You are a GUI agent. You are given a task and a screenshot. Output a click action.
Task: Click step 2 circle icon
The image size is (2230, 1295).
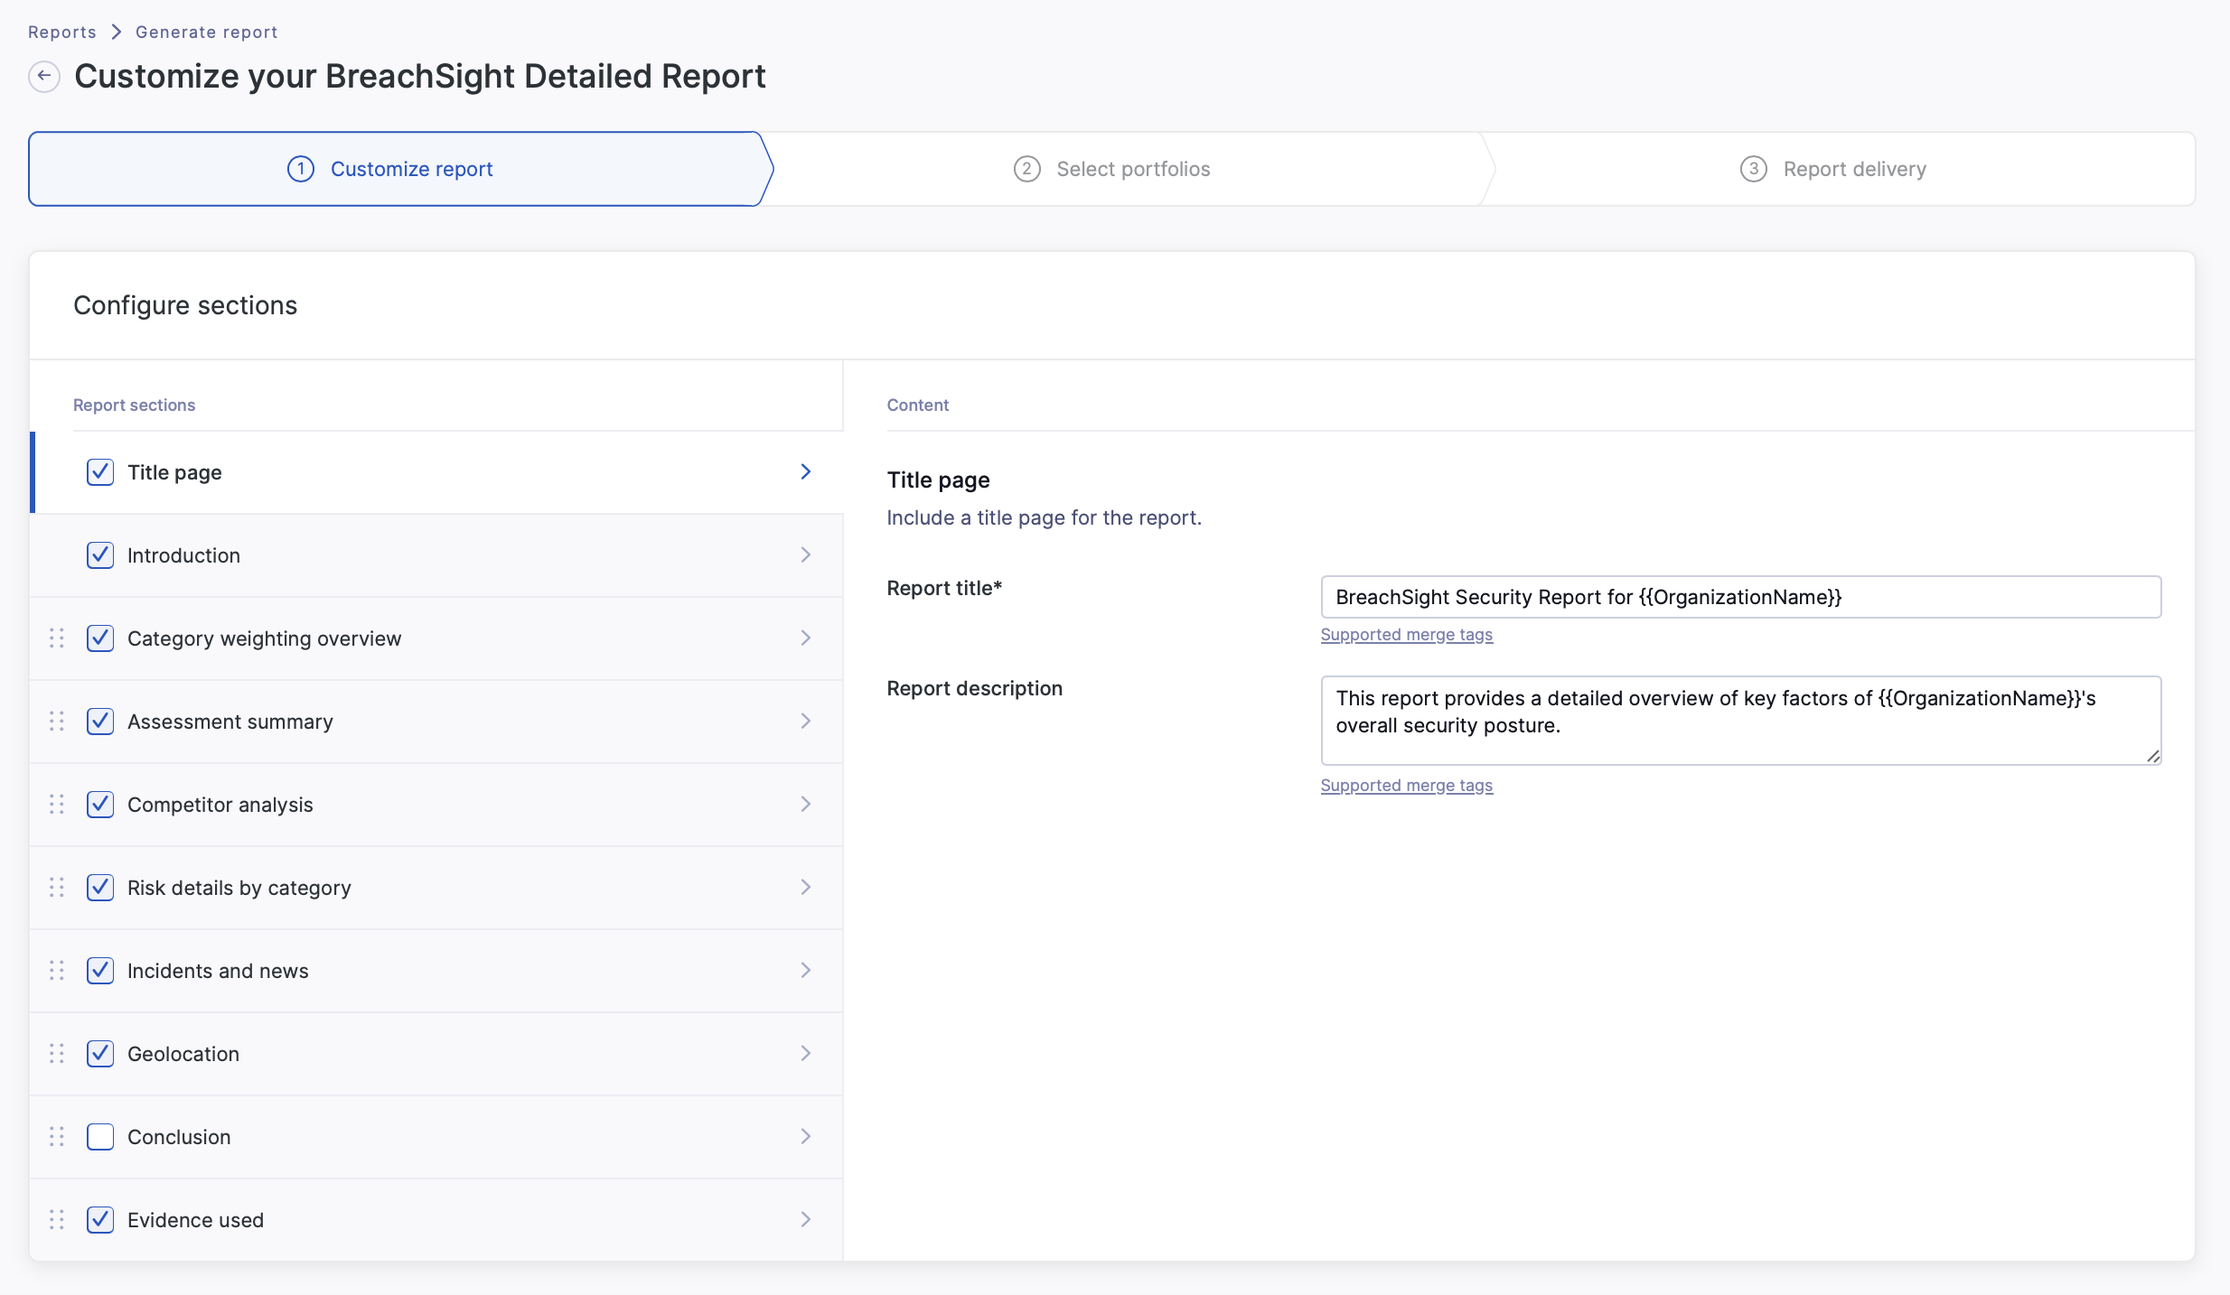(1027, 169)
